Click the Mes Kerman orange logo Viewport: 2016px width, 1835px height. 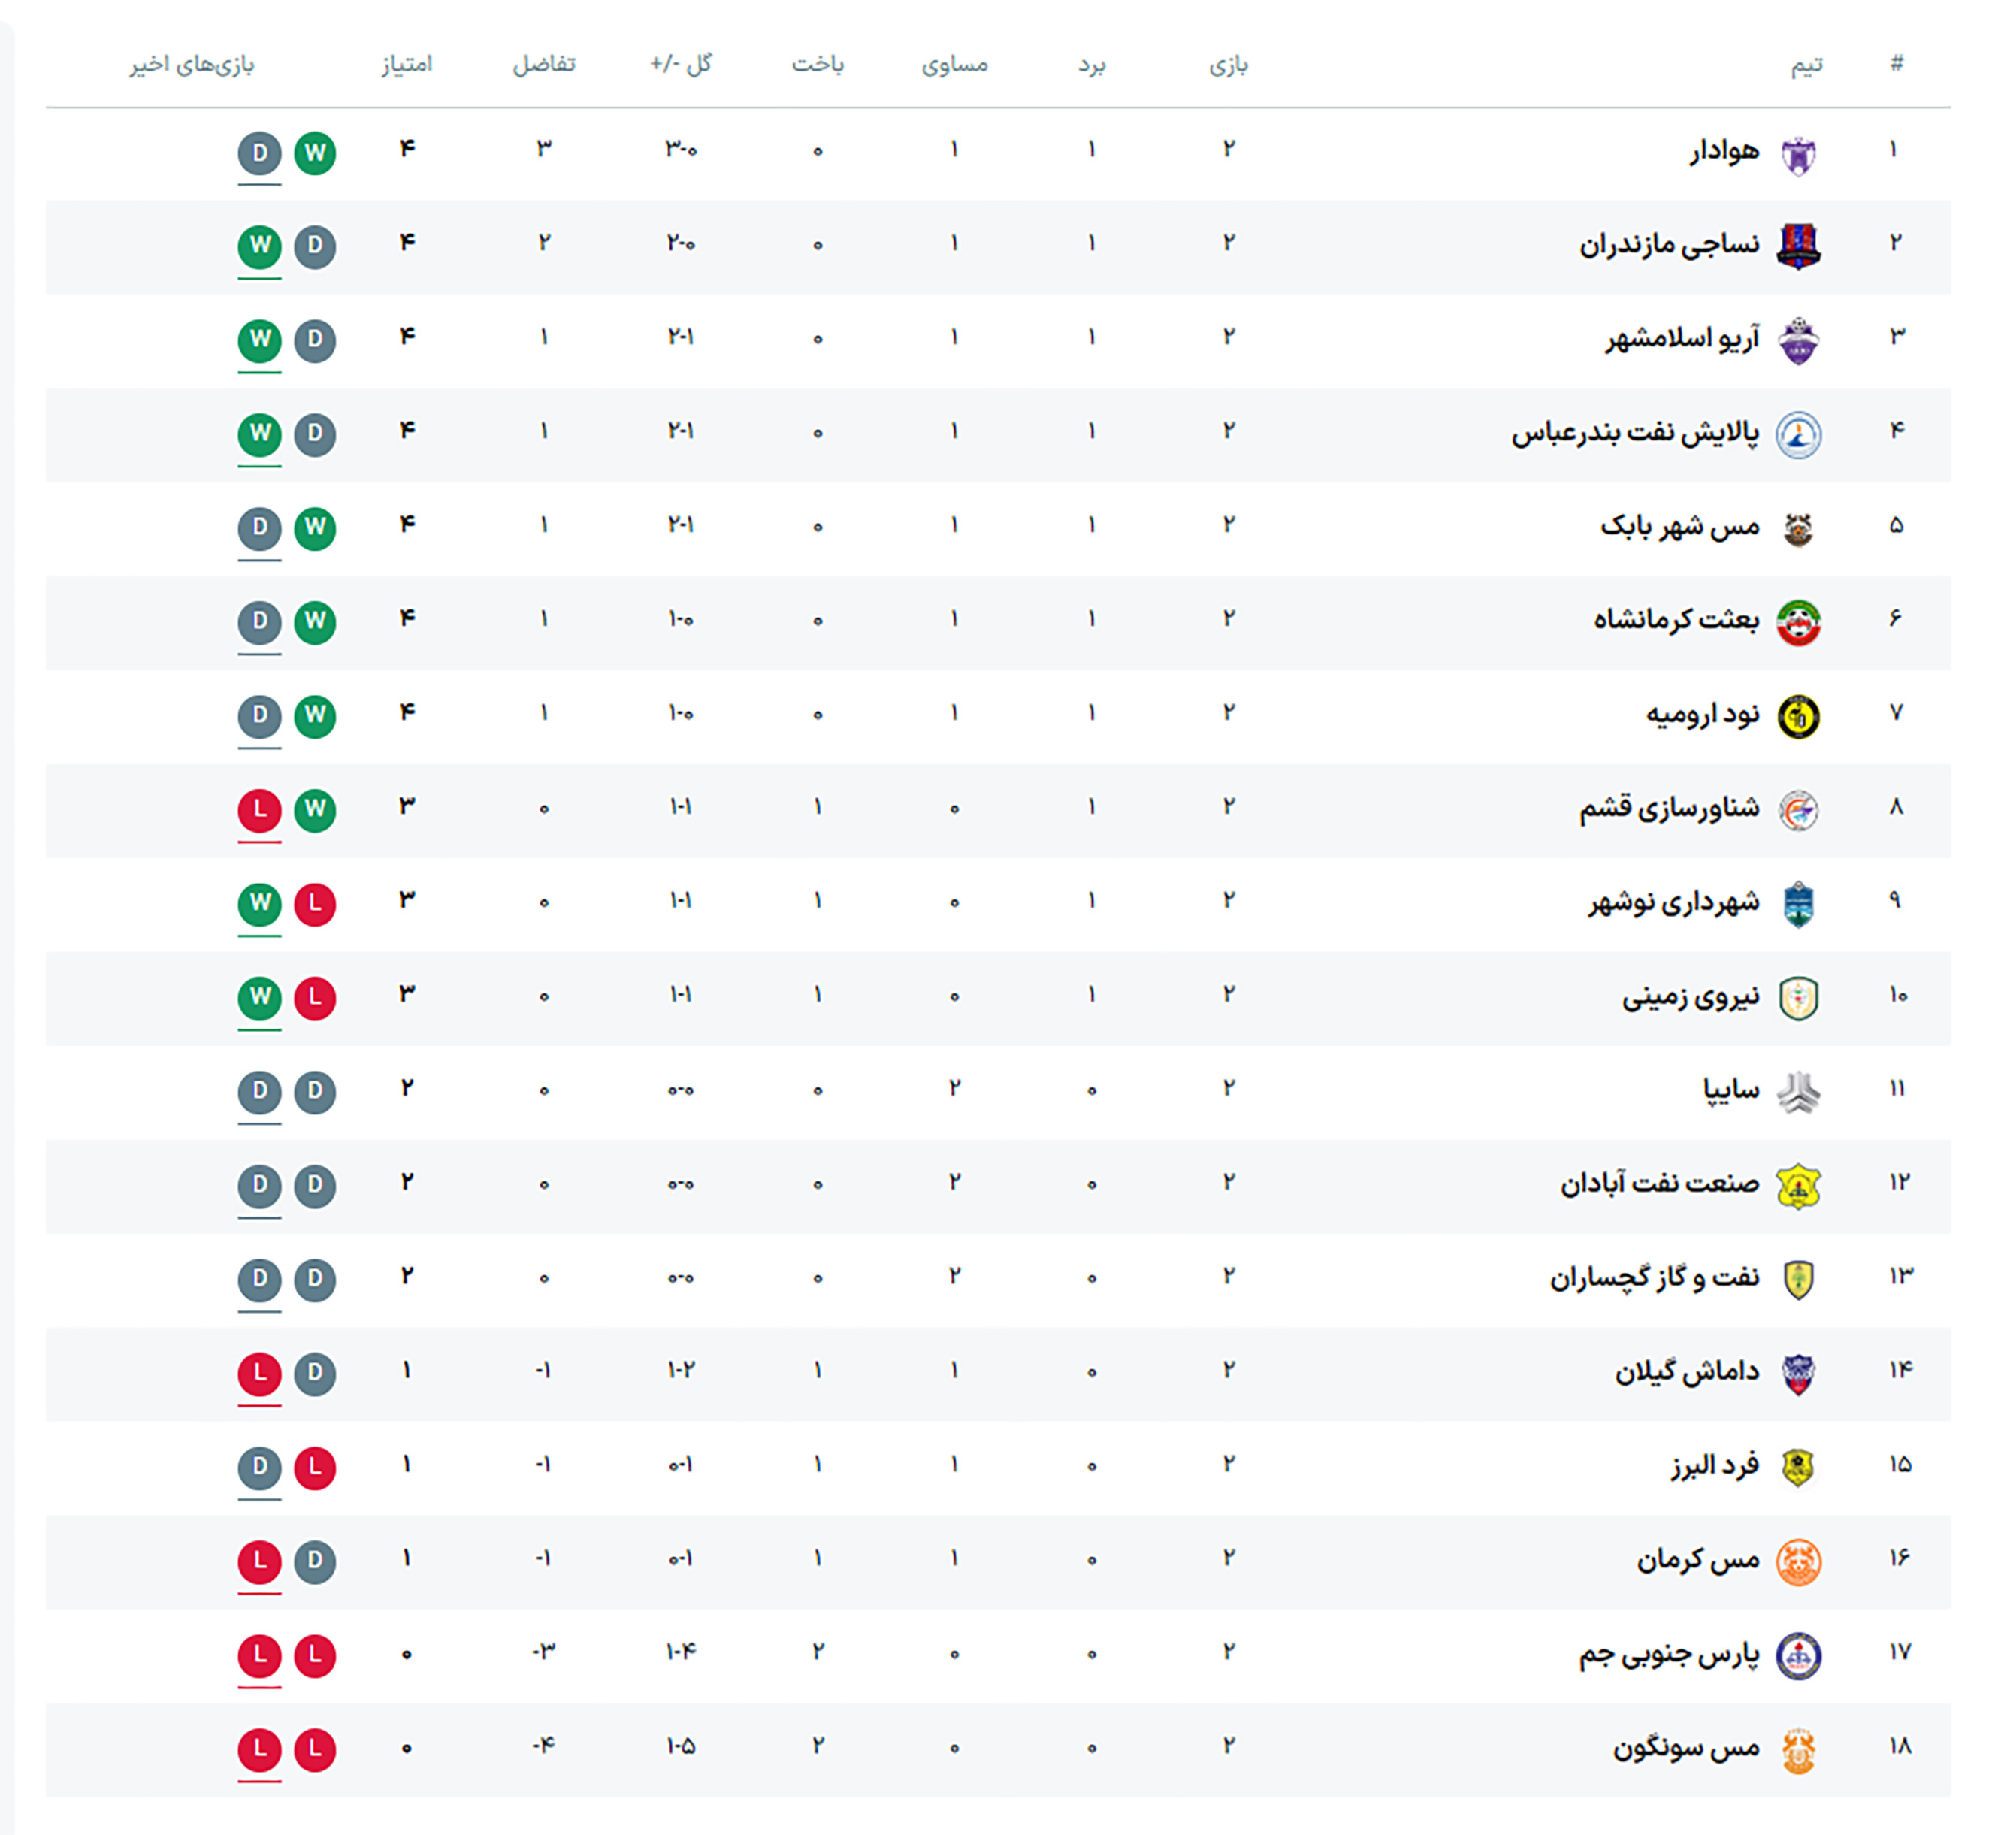coord(1797,1561)
